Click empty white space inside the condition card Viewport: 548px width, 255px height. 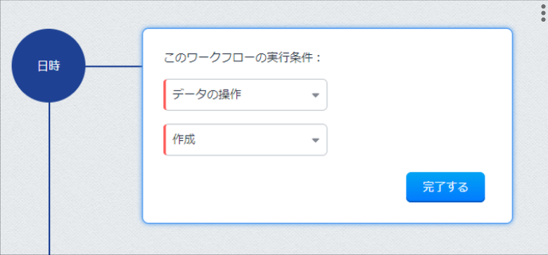[x=416, y=105]
